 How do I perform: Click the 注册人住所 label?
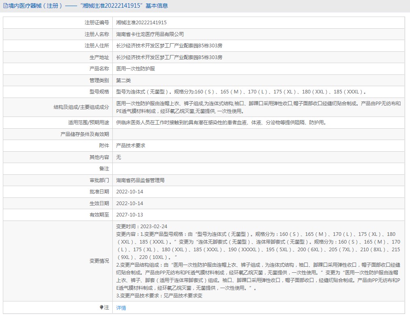97,46
